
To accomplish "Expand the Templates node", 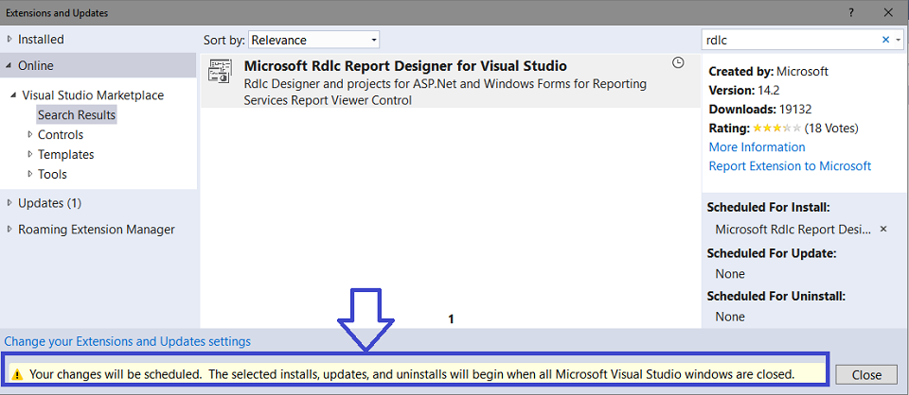I will click(x=30, y=154).
